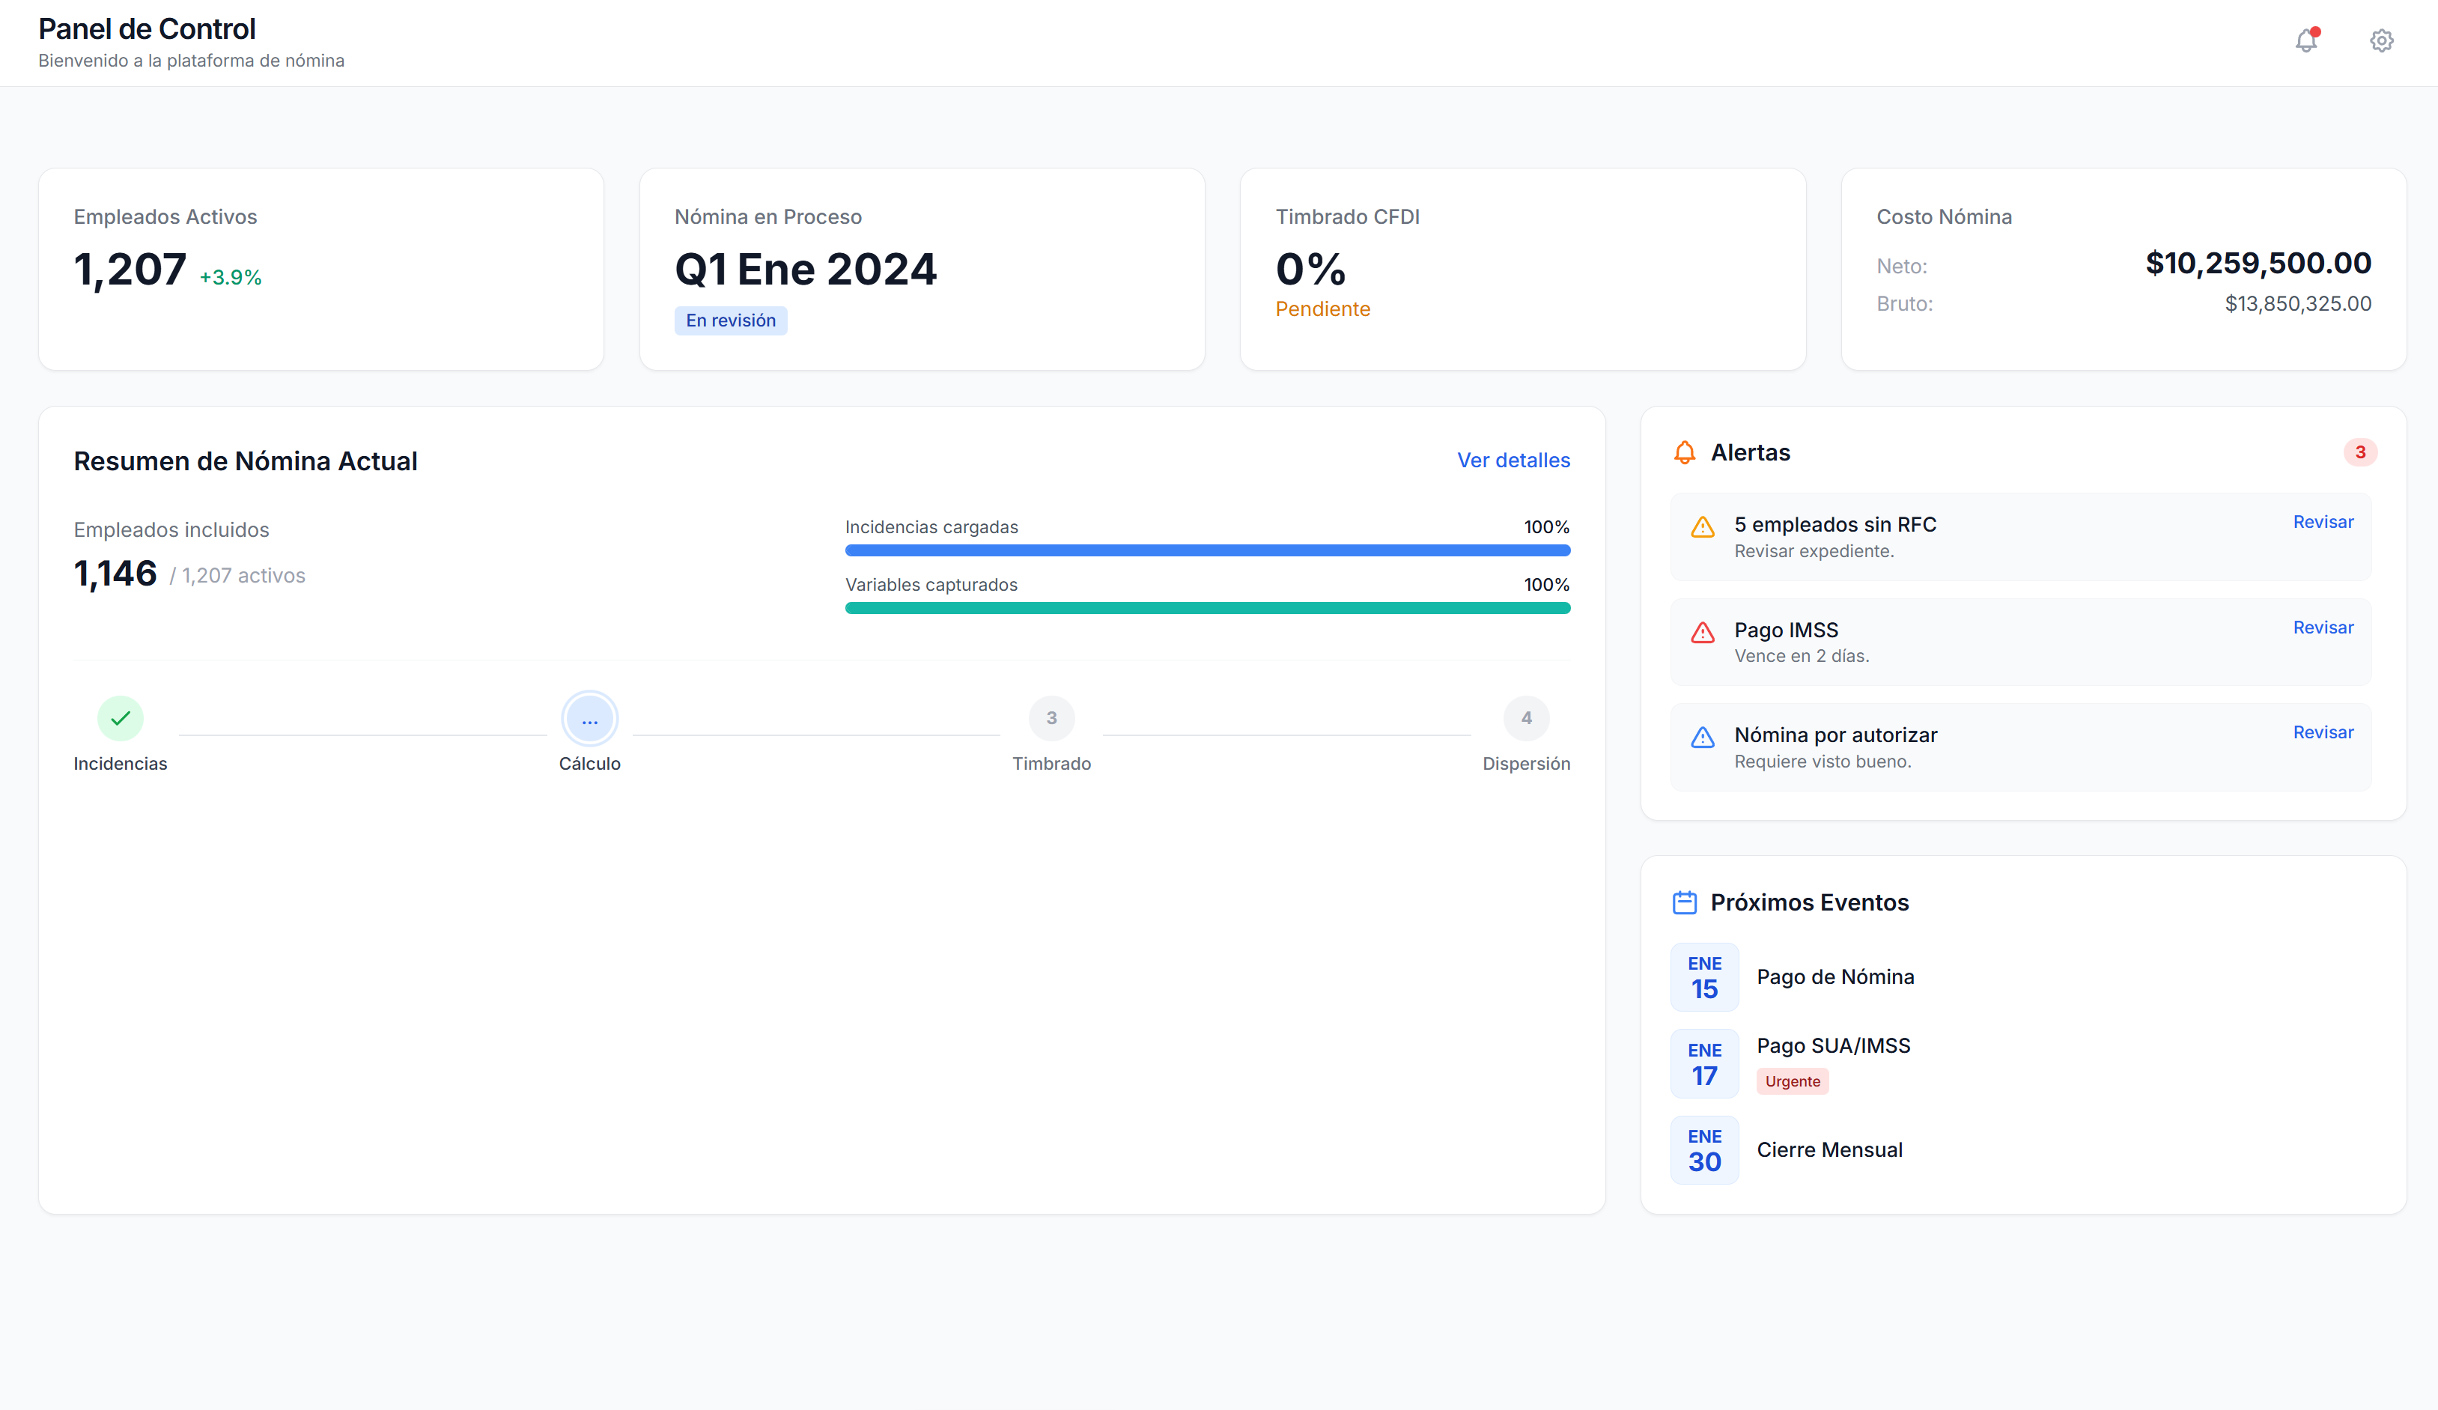Screen dimensions: 2438x1410
Task: Open the ENE 17 Pago SUA/IMSS event
Action: coord(1832,1046)
